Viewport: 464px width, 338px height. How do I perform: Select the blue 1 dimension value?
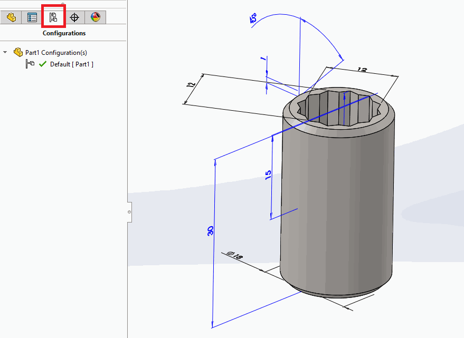tap(262, 59)
